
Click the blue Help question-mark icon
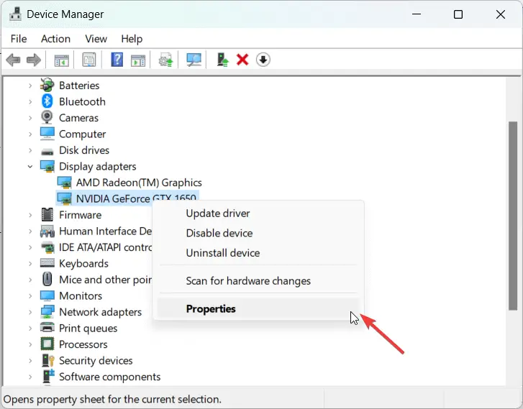point(117,60)
